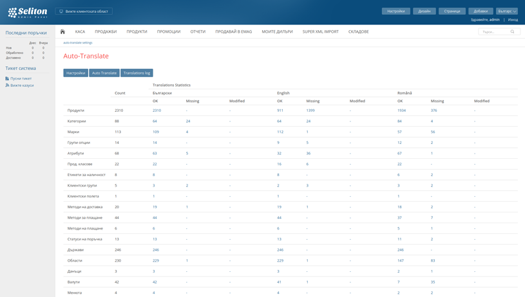Expand the 'Български' language dropdown
The width and height of the screenshot is (525, 297).
click(507, 11)
